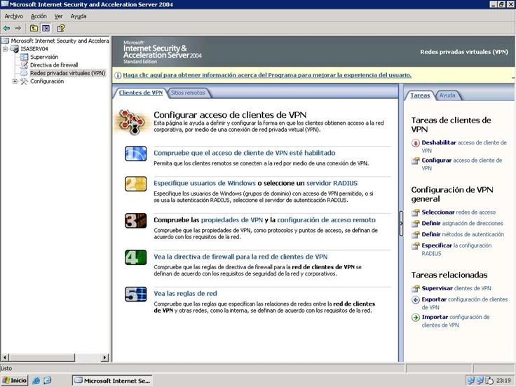The width and height of the screenshot is (516, 387).
Task: Select the Clientes de VPN tab
Action: point(141,93)
